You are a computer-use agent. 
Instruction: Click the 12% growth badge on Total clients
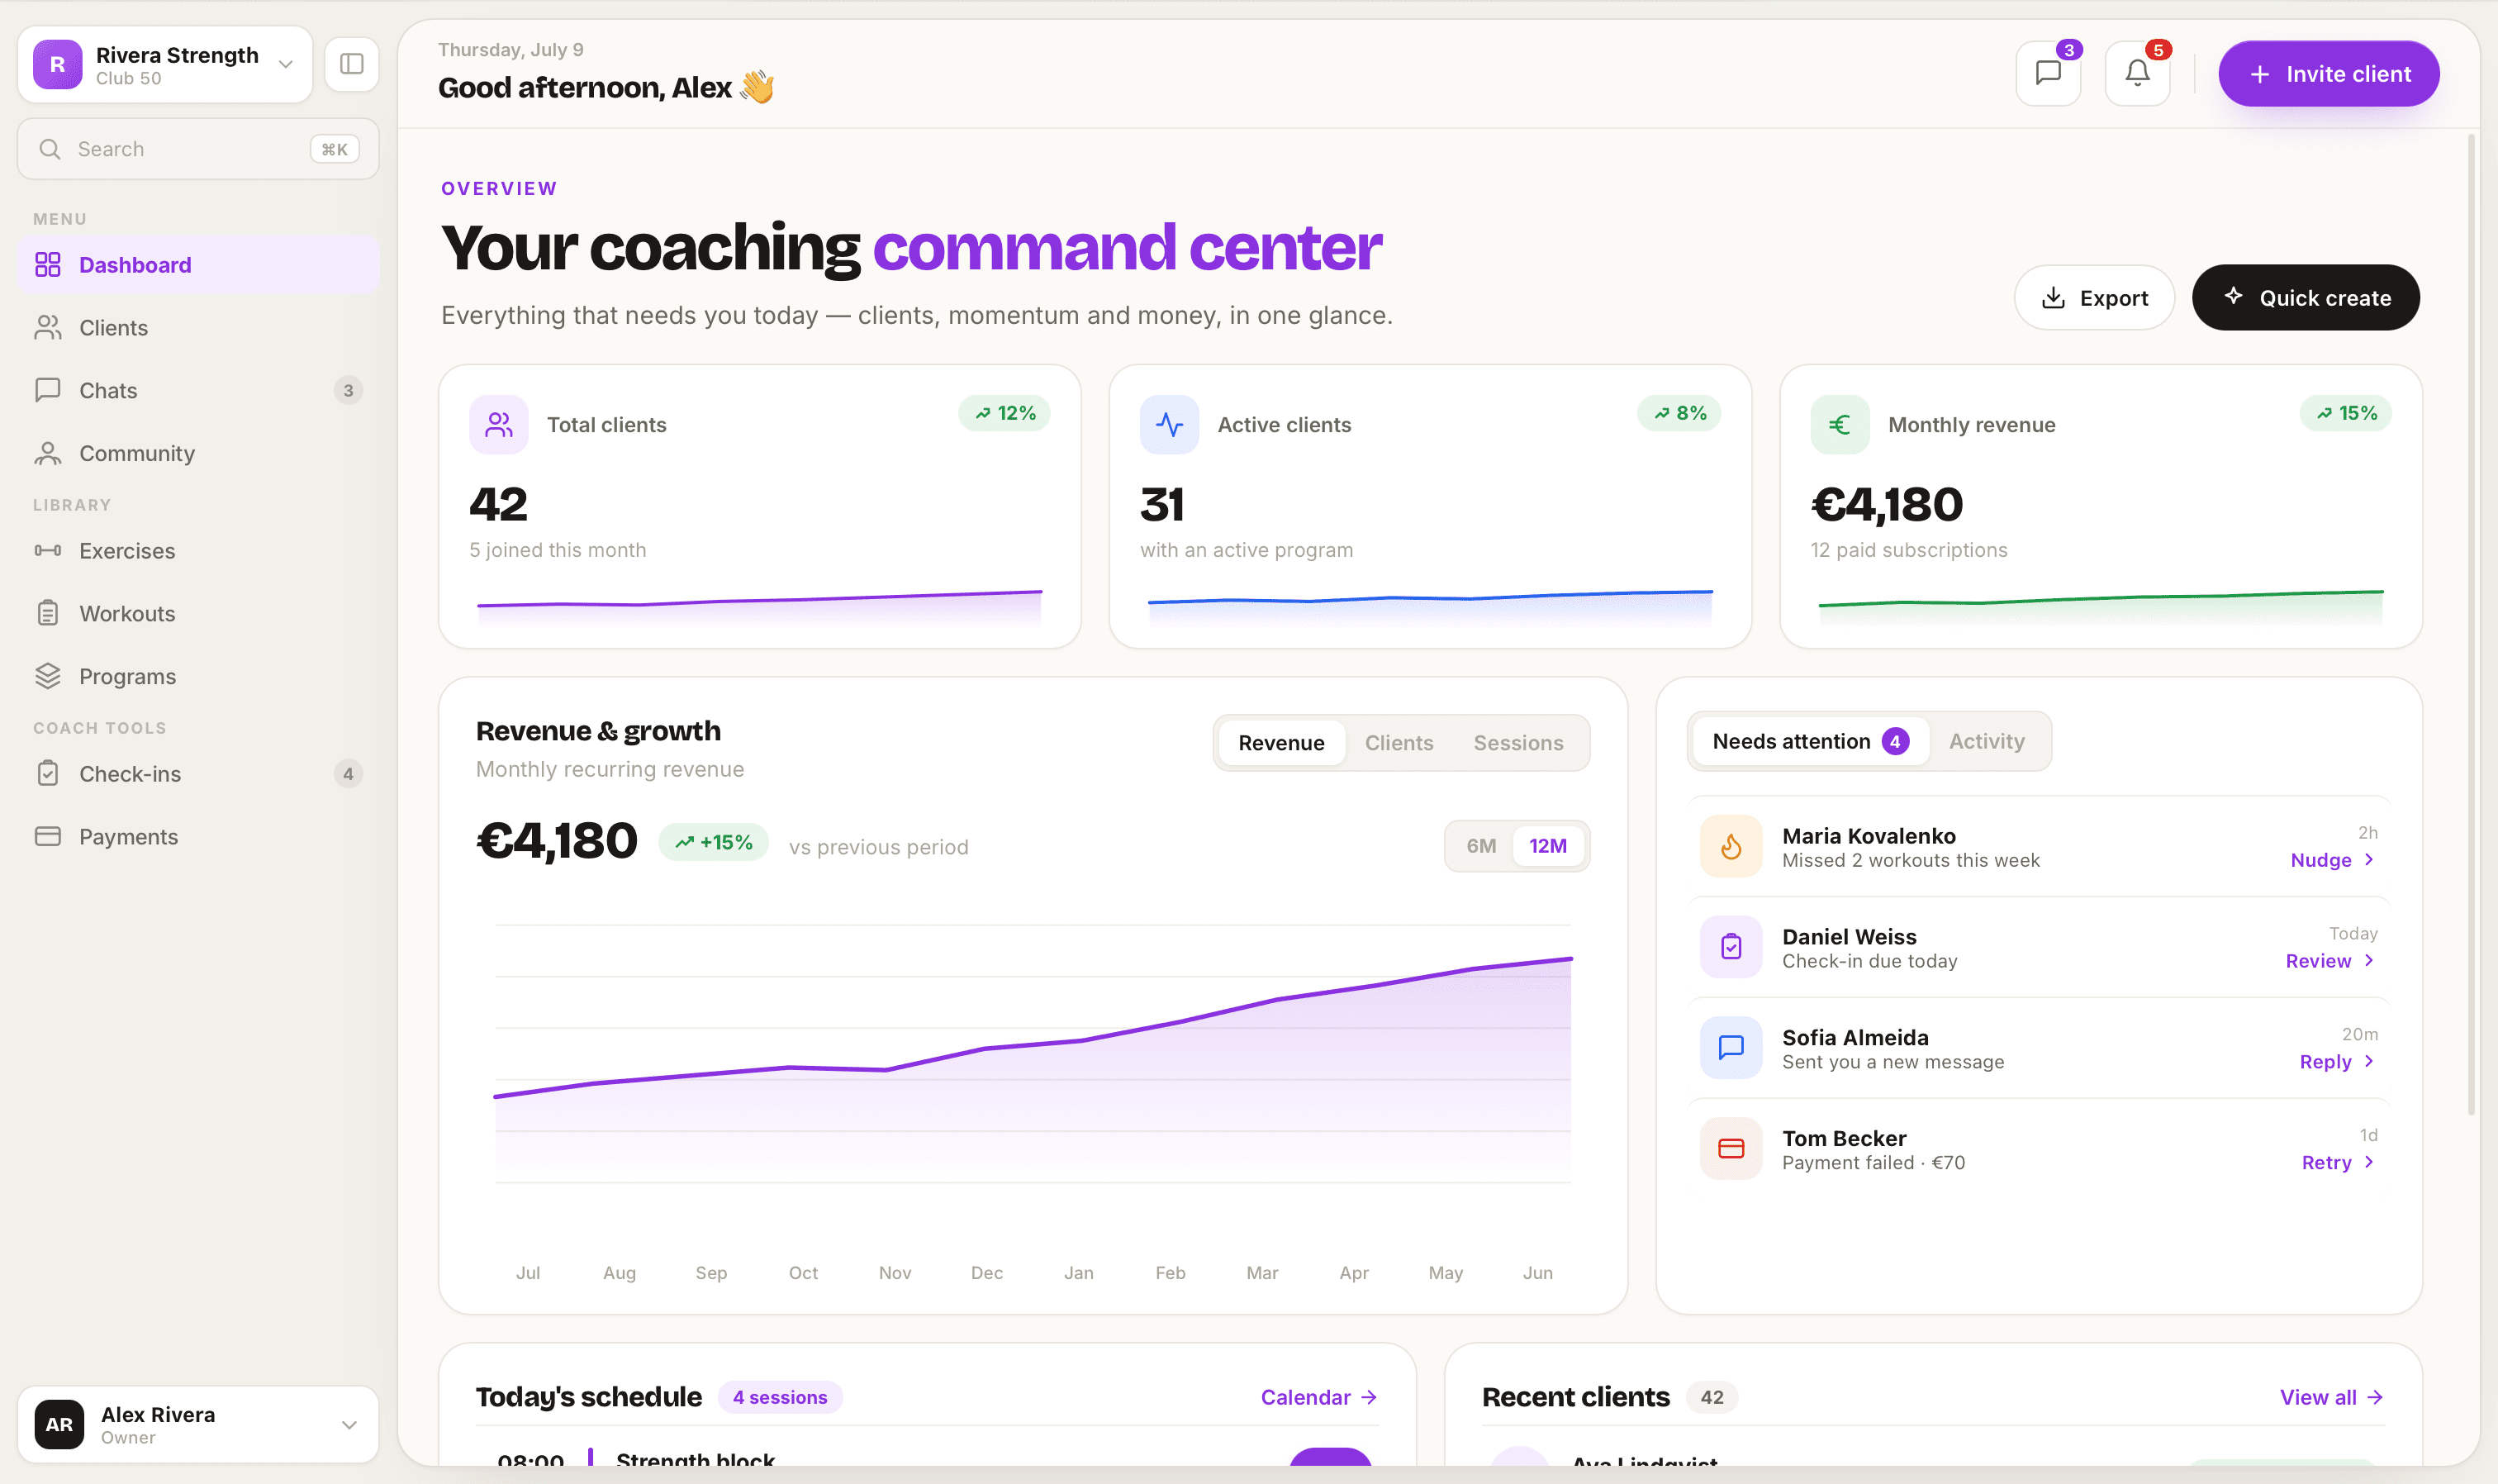tap(1004, 413)
